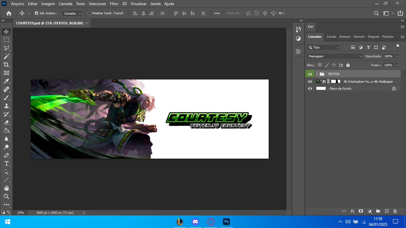Select the Clone Stamp tool
Image resolution: width=406 pixels, height=228 pixels.
tap(6, 106)
